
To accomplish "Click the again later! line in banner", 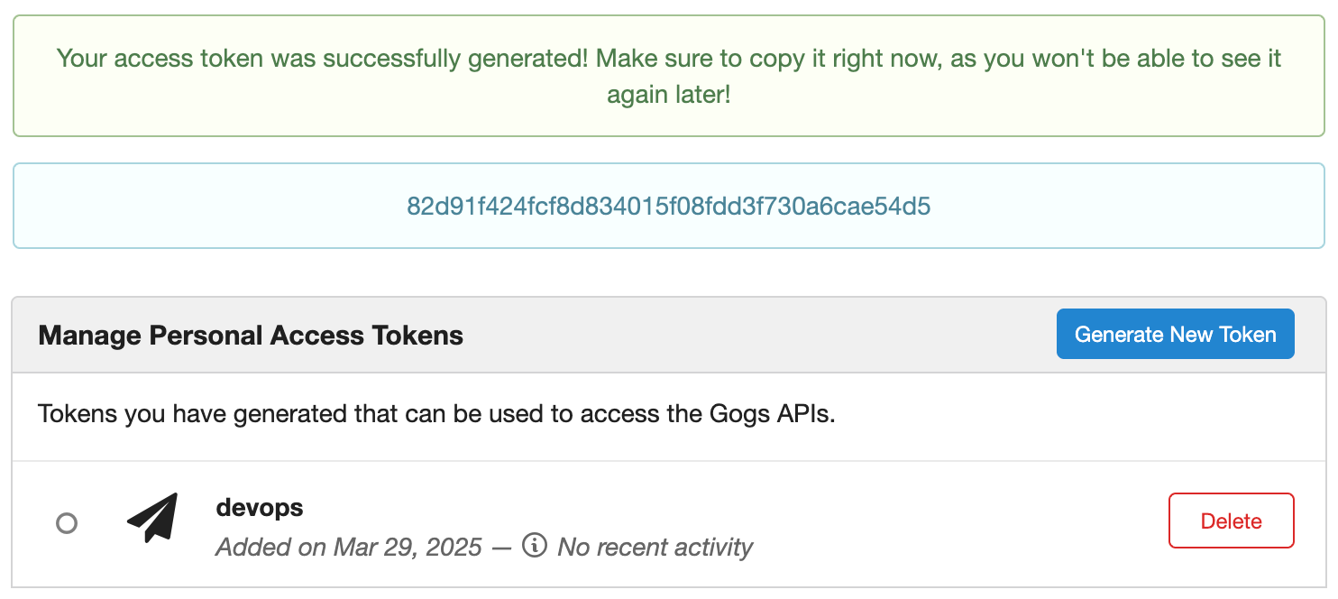I will 669,94.
